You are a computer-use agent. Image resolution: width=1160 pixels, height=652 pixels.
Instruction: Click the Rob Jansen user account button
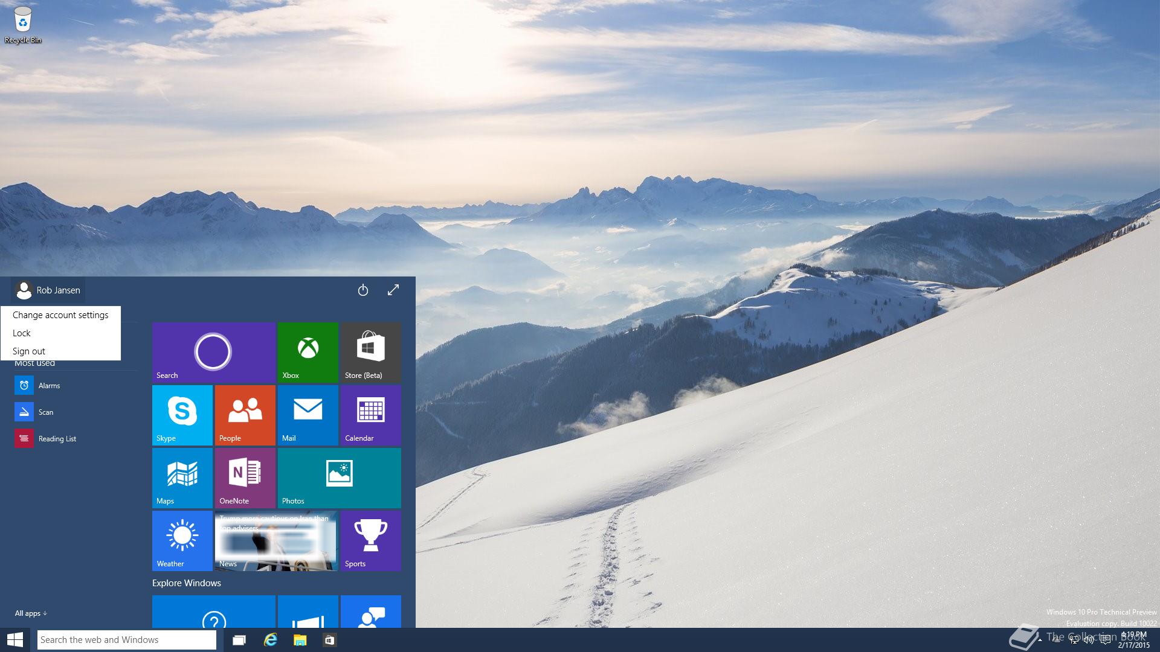(48, 290)
